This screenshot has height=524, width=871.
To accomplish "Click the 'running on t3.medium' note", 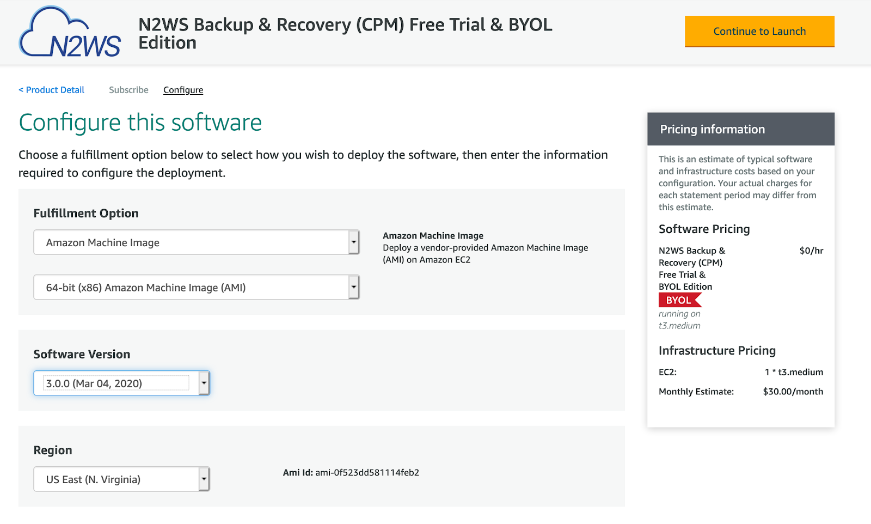I will pos(680,320).
